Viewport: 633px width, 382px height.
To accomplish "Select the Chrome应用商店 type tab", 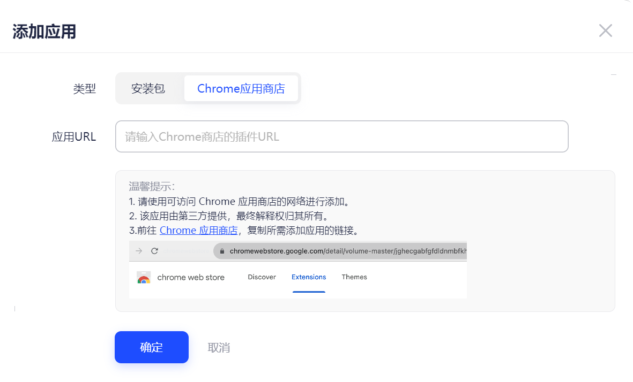I will (x=241, y=88).
